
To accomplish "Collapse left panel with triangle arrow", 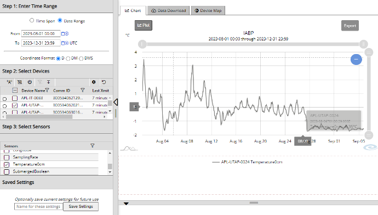I will click(x=116, y=102).
